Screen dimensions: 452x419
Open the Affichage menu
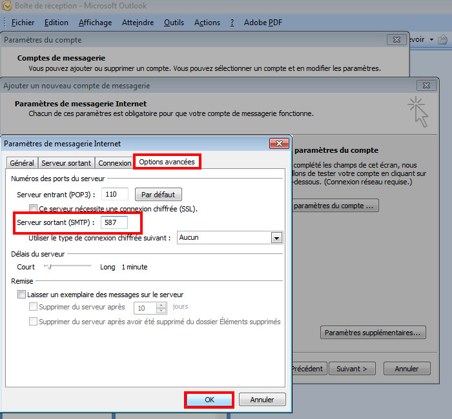point(95,23)
